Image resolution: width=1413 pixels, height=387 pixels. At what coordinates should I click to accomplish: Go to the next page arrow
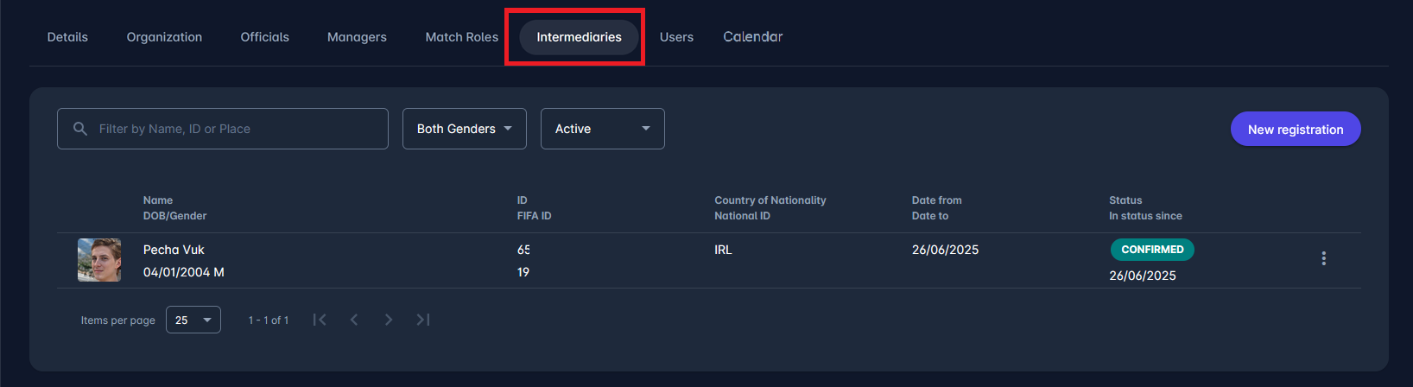tap(389, 320)
